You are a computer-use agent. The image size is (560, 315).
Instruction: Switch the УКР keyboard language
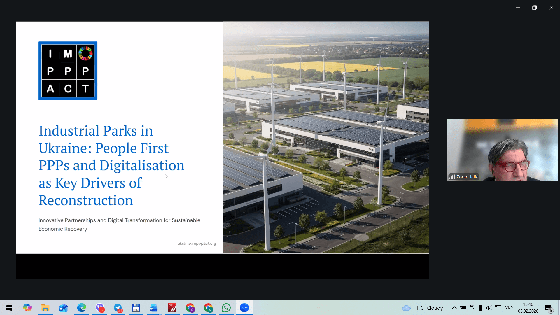[x=509, y=308]
